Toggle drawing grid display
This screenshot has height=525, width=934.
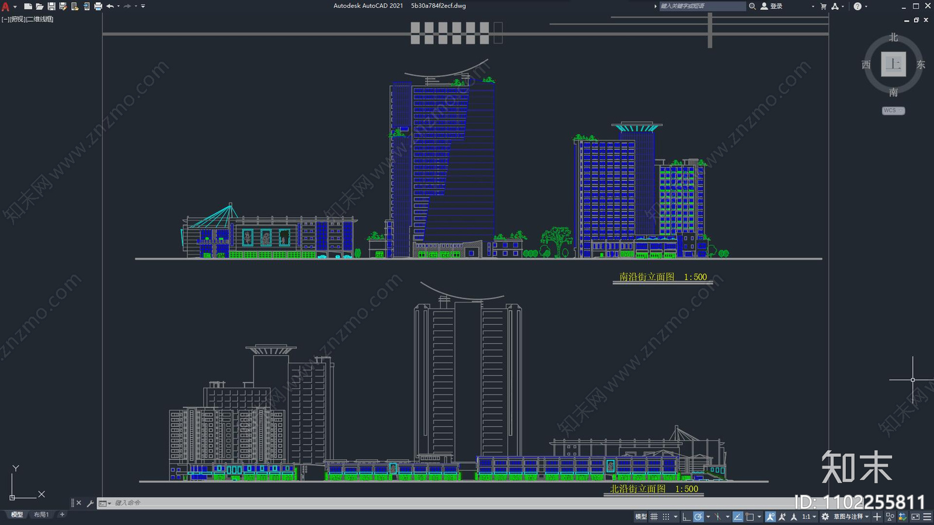tap(654, 517)
